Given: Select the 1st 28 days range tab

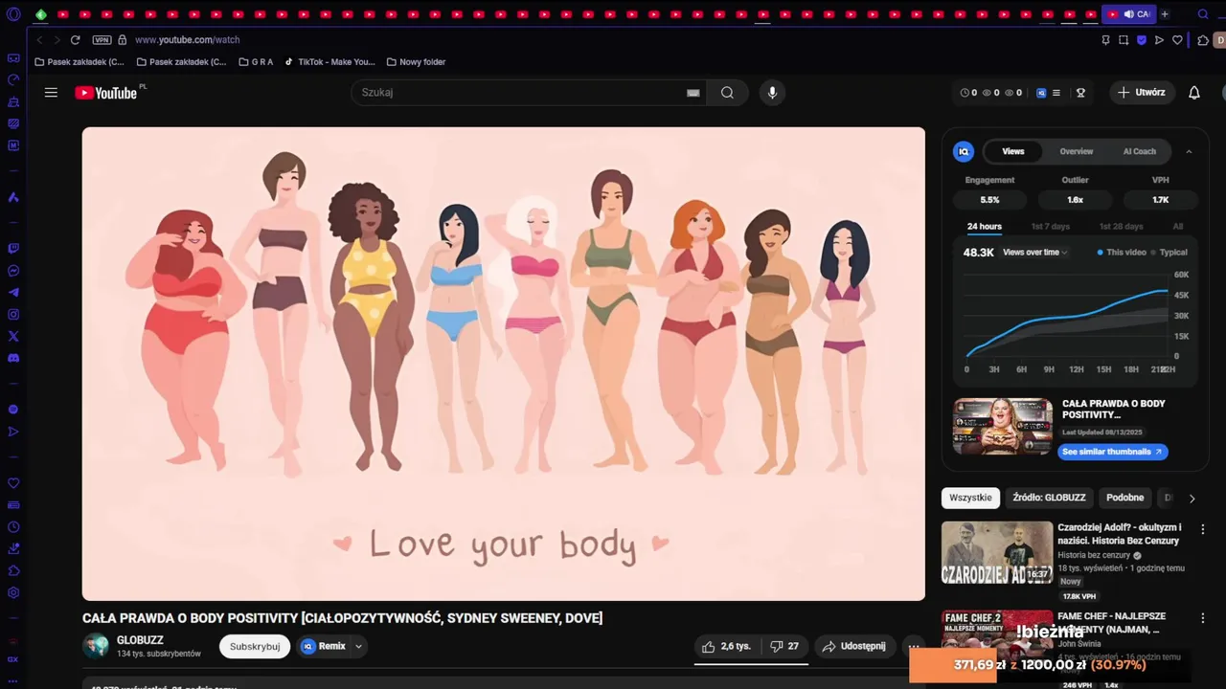Looking at the screenshot, I should [x=1121, y=227].
